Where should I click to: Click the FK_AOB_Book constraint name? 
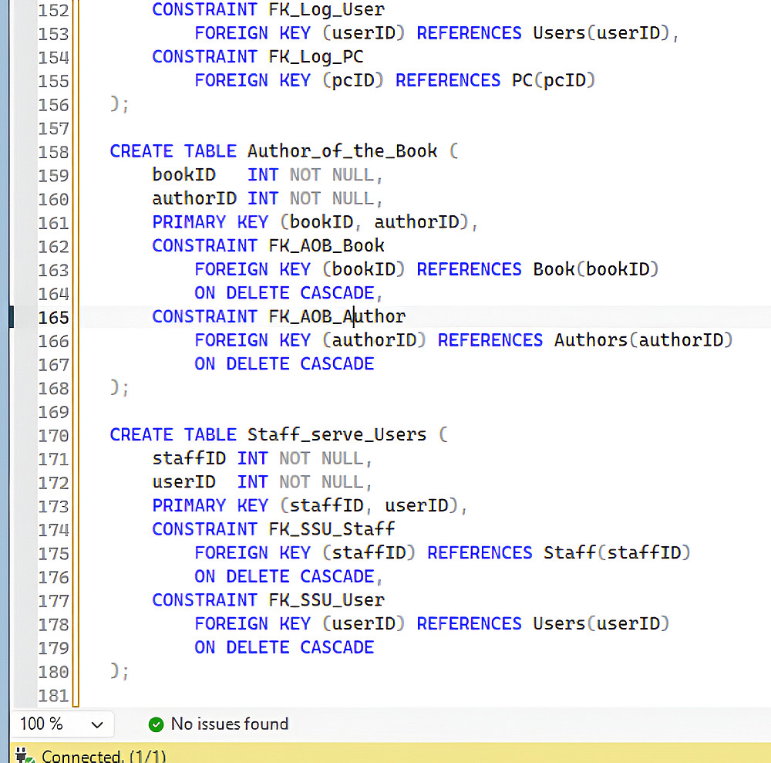click(x=326, y=245)
